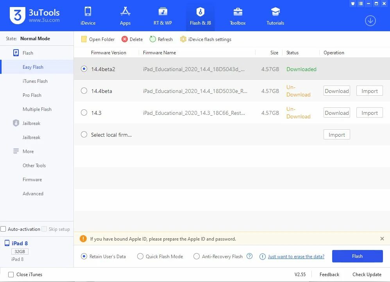Click the orange warning icon in notice bar
This screenshot has width=390, height=282.
click(83, 239)
